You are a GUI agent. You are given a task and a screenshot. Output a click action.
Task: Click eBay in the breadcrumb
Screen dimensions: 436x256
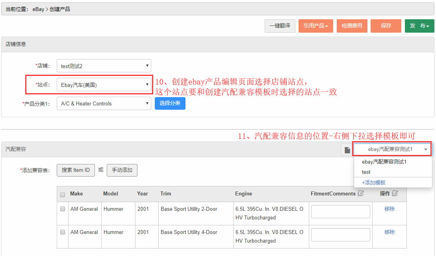(38, 9)
